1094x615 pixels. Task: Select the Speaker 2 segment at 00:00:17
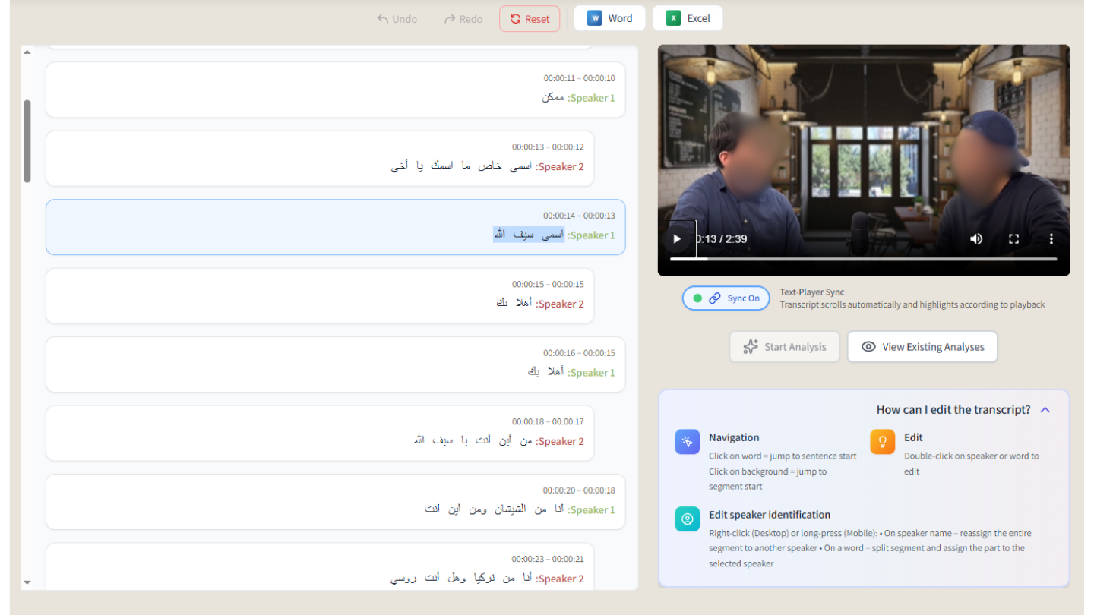319,434
